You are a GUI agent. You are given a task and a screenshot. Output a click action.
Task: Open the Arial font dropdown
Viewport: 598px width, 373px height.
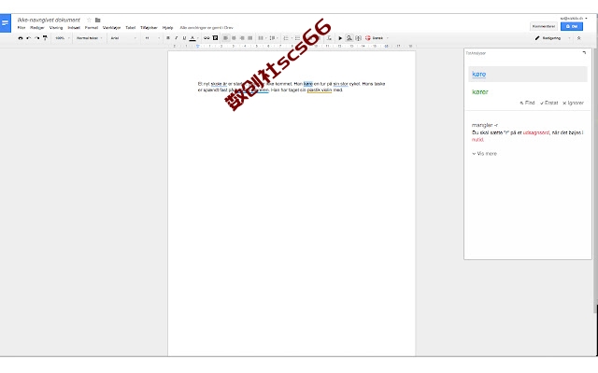[x=123, y=38]
